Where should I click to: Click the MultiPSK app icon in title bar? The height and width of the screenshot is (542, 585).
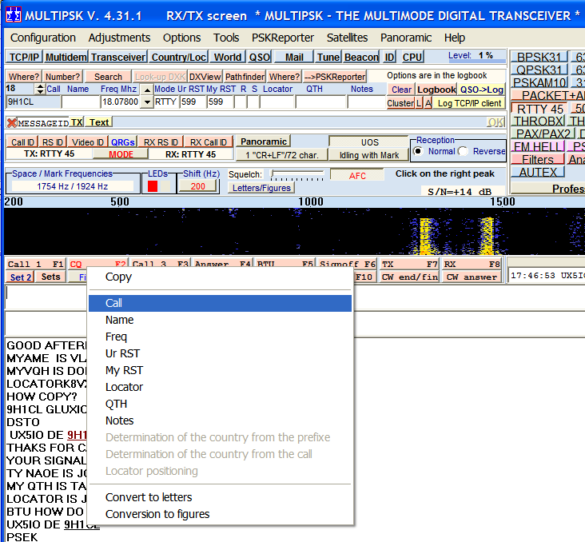14,16
